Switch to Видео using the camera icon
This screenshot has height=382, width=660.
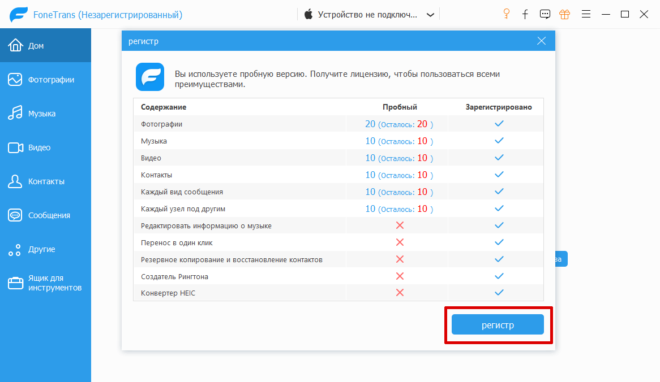15,147
